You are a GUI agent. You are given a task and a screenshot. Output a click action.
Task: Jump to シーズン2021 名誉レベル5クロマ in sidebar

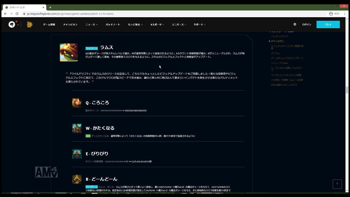coord(287,69)
